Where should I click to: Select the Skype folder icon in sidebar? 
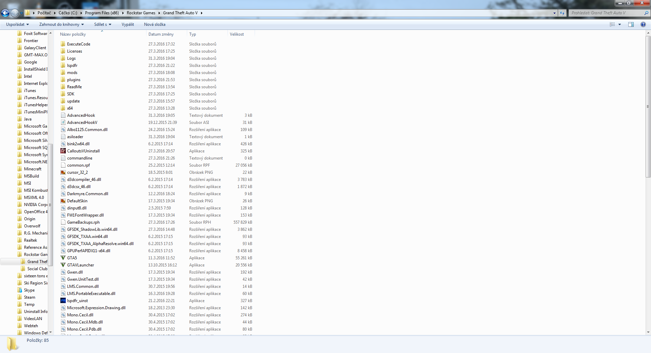(20, 290)
